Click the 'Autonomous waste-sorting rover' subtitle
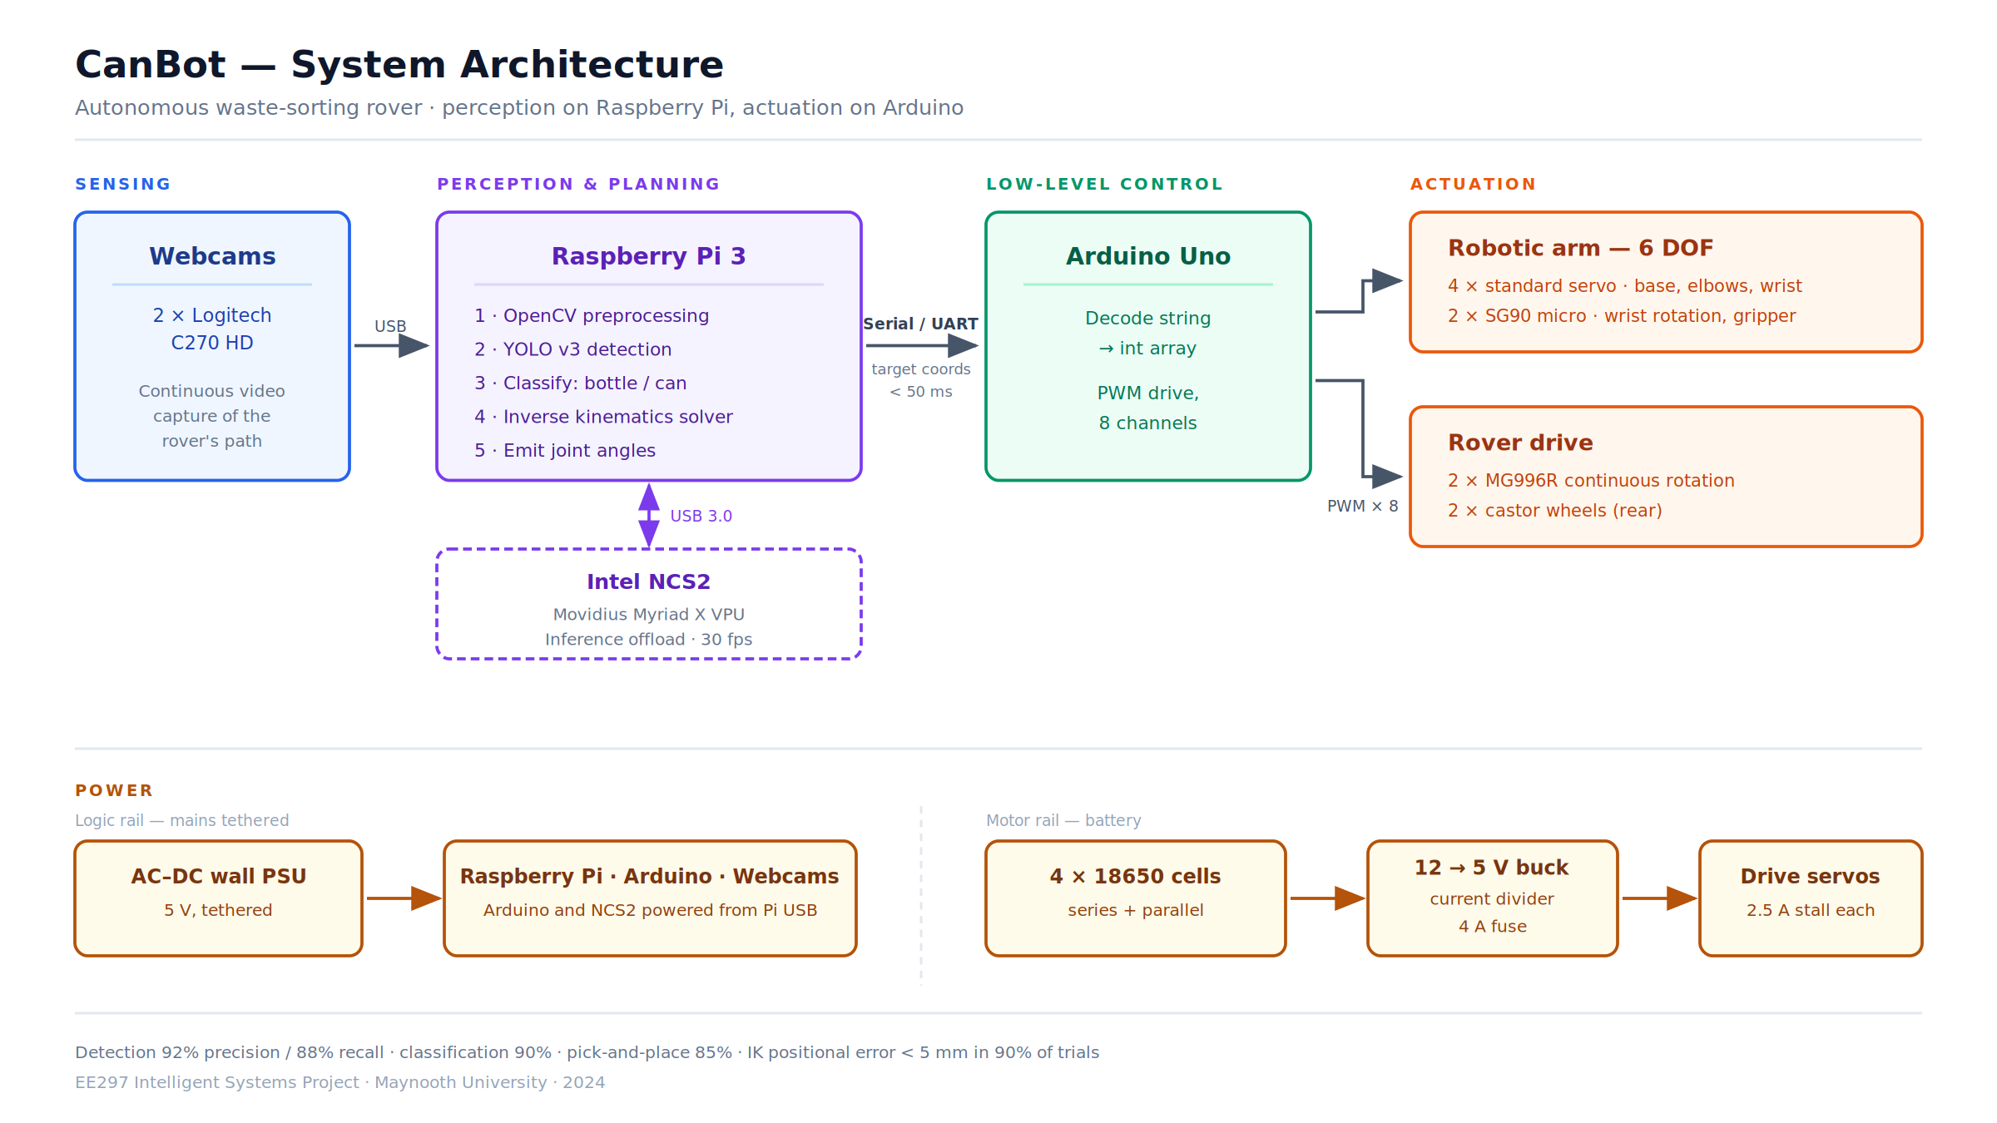This screenshot has height=1123, width=1997. (519, 108)
